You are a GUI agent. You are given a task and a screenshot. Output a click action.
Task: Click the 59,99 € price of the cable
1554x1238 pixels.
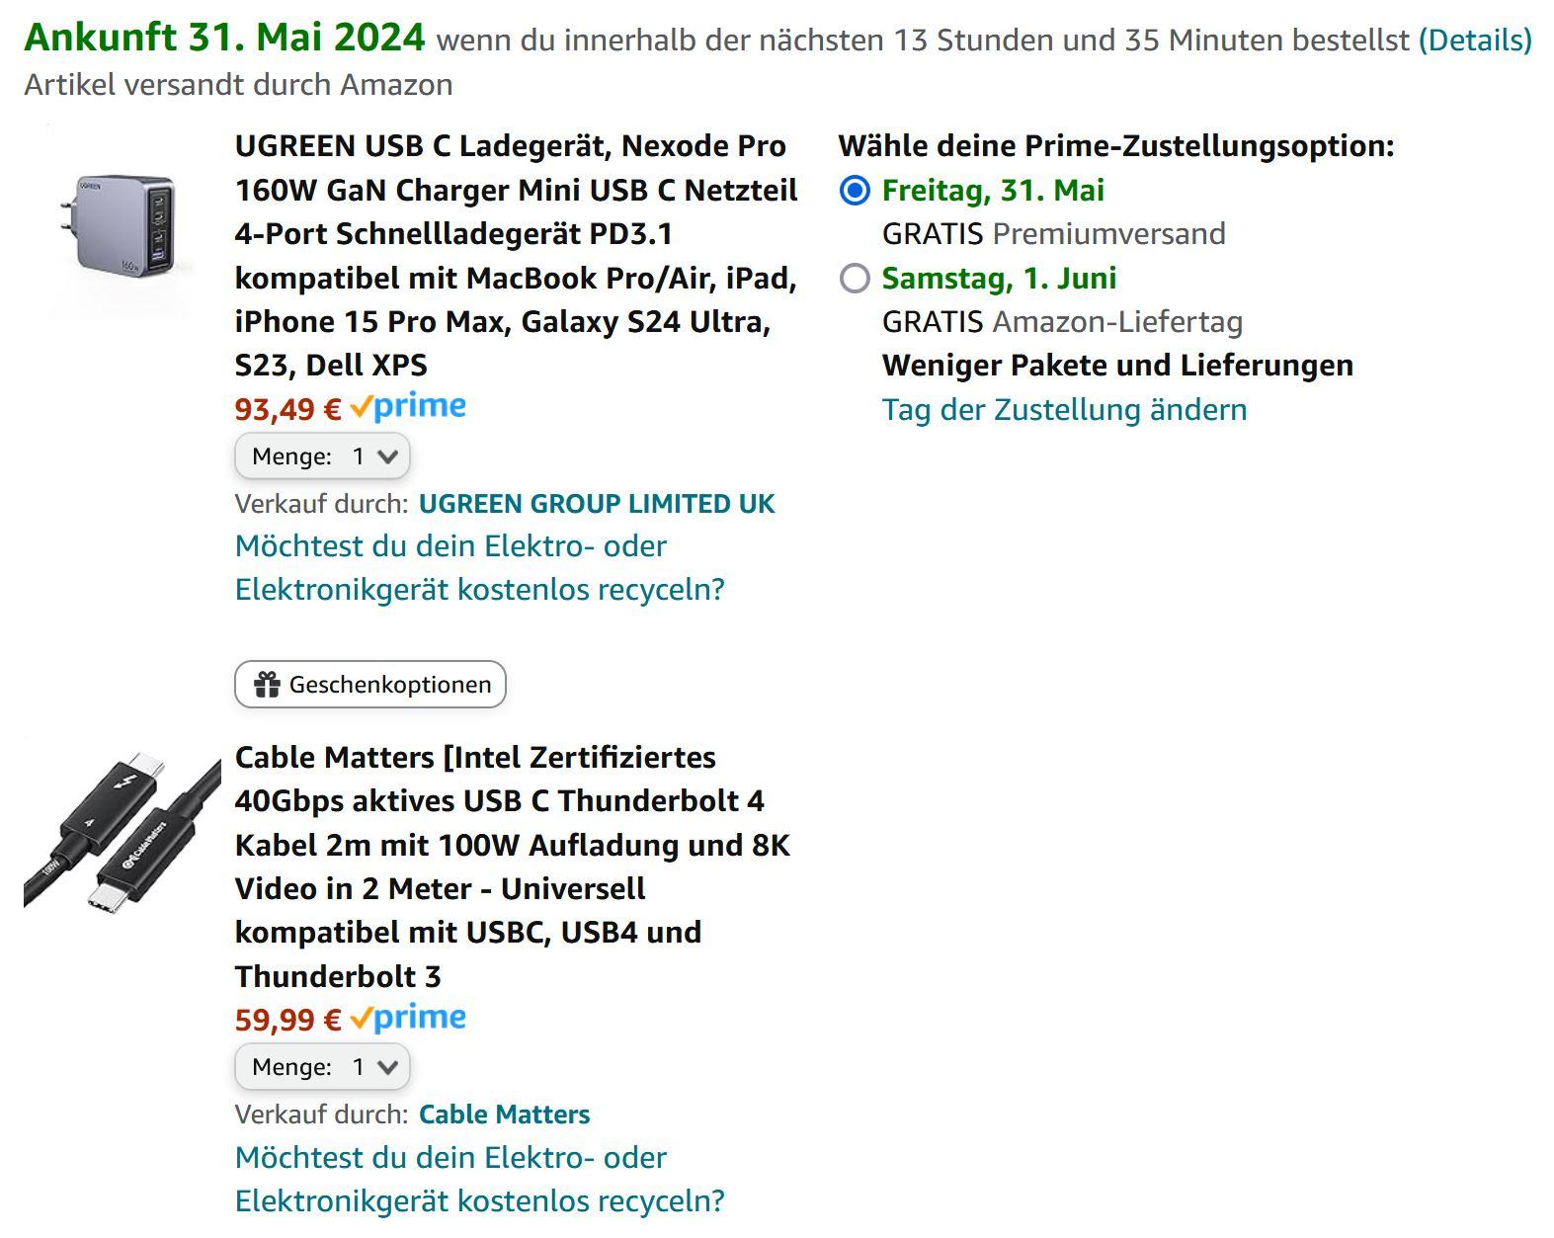(x=287, y=1019)
